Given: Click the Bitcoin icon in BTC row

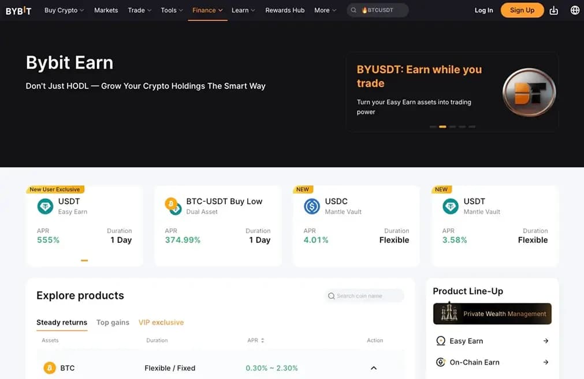Looking at the screenshot, I should [x=50, y=368].
